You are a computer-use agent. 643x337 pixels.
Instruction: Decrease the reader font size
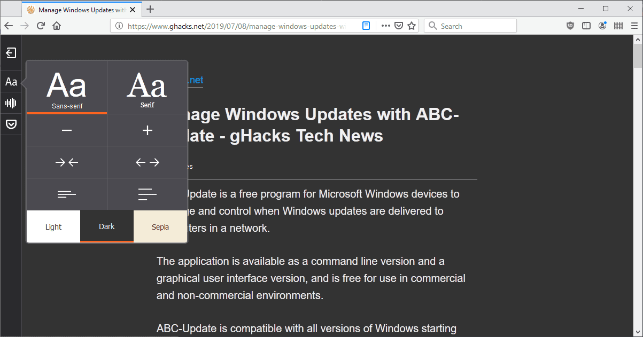(x=67, y=130)
